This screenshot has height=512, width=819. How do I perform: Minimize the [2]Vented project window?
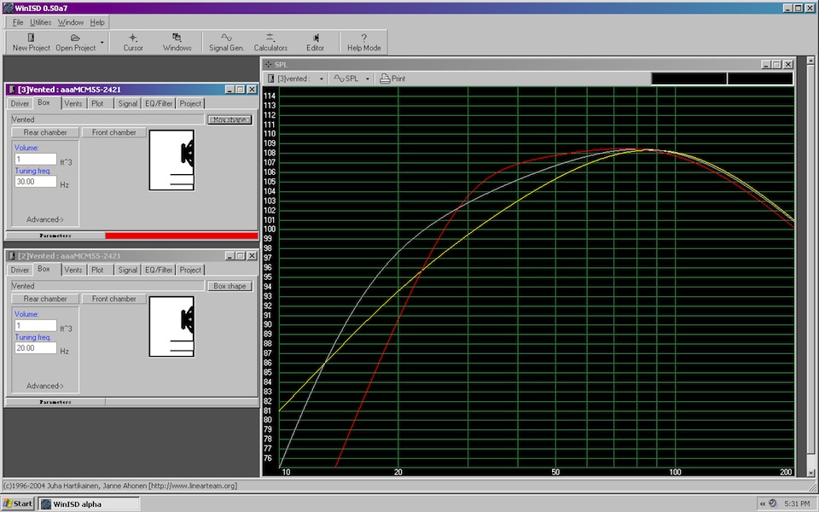tap(229, 256)
